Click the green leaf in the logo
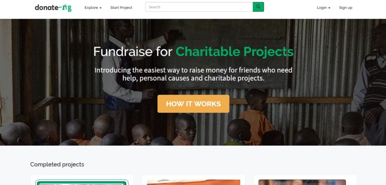Image resolution: width=386 pixels, height=185 pixels. point(66,6)
